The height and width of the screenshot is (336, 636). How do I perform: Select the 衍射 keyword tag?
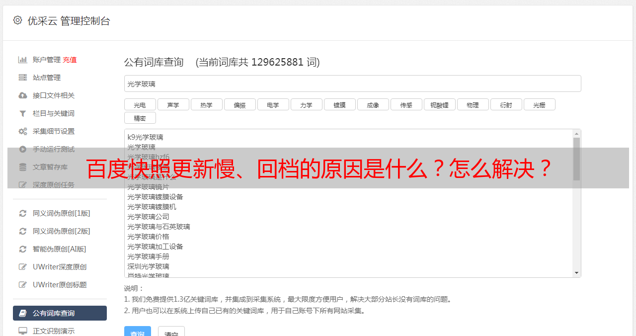click(x=506, y=104)
